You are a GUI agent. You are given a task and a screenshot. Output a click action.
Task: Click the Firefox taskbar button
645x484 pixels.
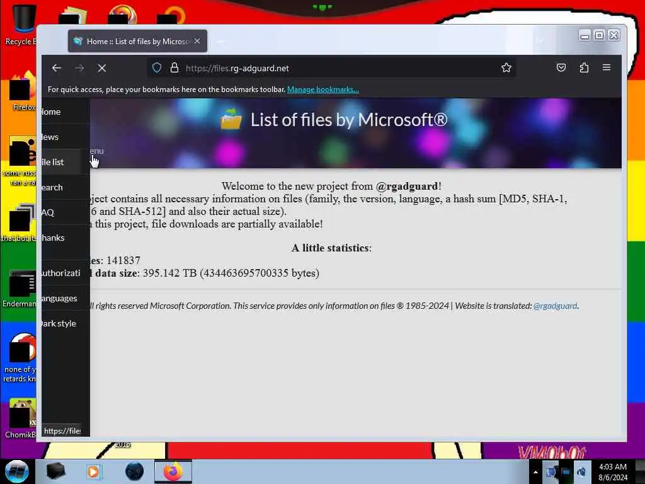pyautogui.click(x=173, y=471)
